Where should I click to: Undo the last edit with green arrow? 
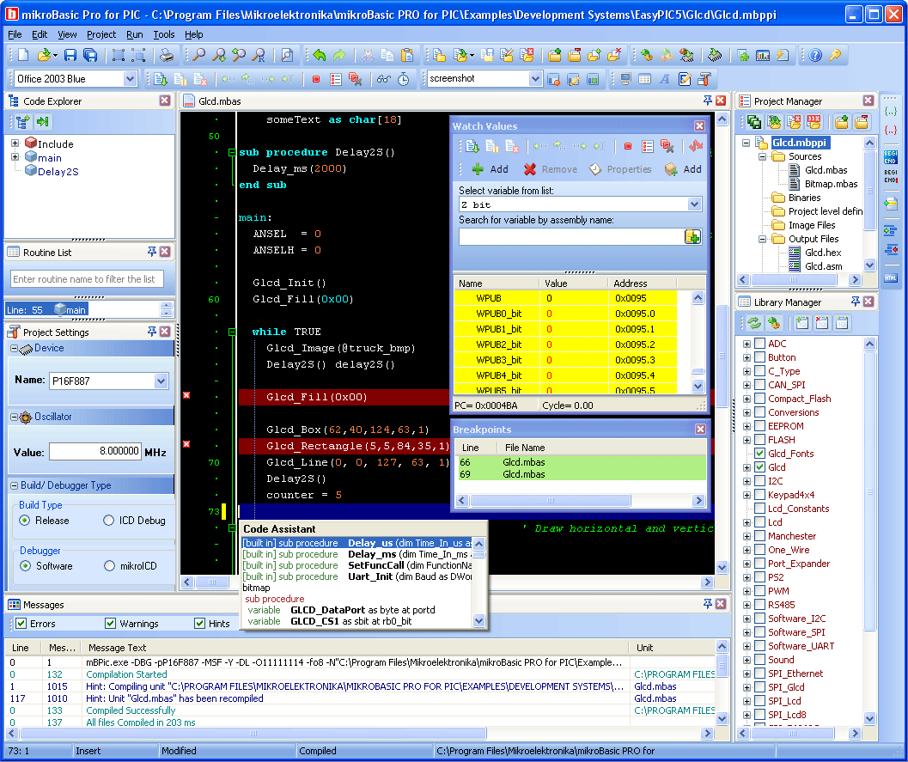[x=319, y=55]
